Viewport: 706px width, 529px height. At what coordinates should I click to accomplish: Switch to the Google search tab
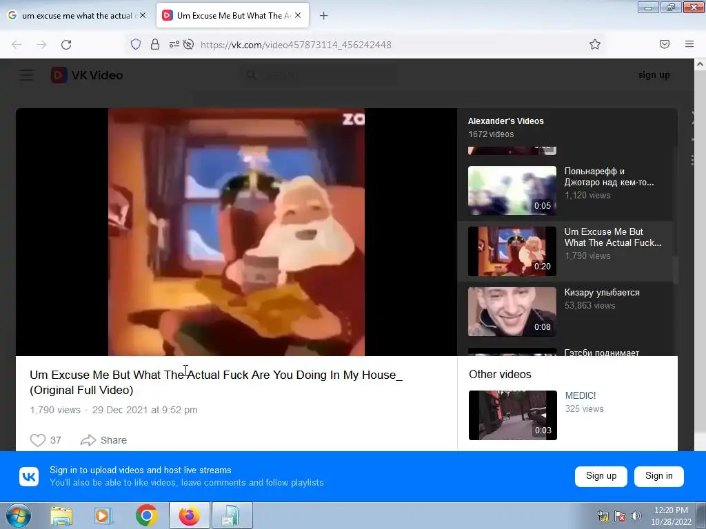(x=77, y=15)
